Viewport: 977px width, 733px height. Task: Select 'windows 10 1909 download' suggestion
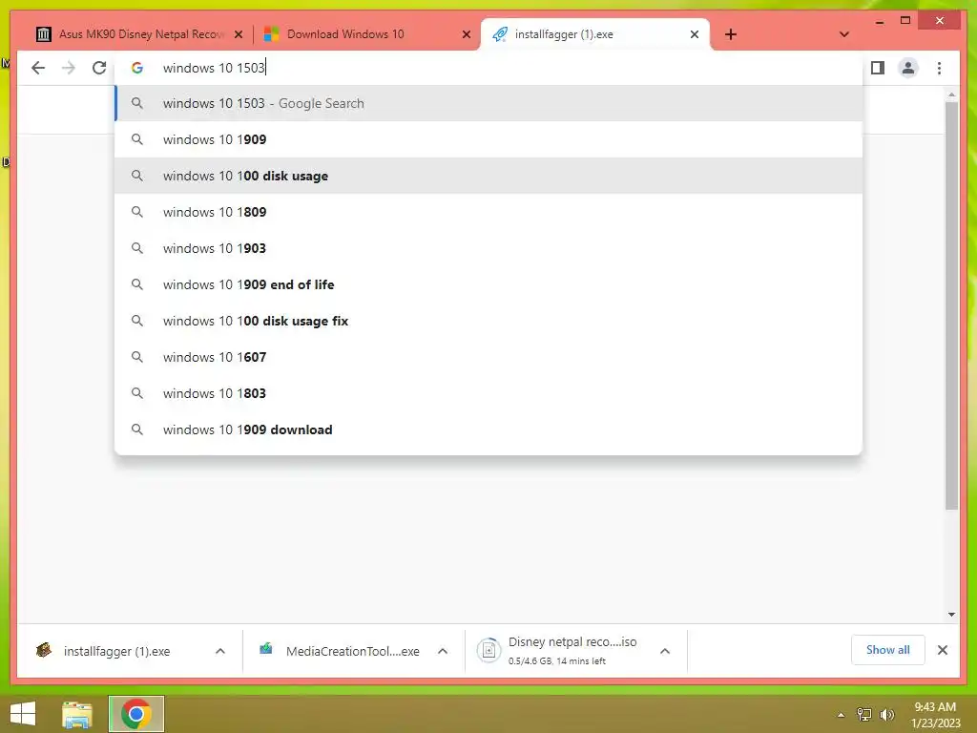coord(488,429)
